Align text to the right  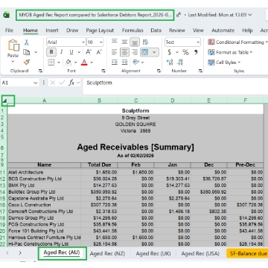point(135,52)
